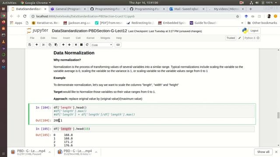Screen dimensions: 280x157
Task: Click the pencil edit-mode icon beside Trusted
Action: click(x=240, y=38)
